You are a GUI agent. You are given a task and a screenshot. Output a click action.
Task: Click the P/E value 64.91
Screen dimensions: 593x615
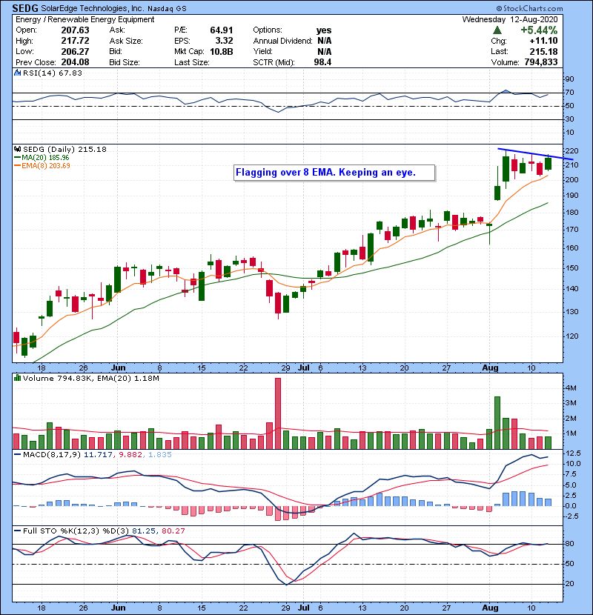222,30
